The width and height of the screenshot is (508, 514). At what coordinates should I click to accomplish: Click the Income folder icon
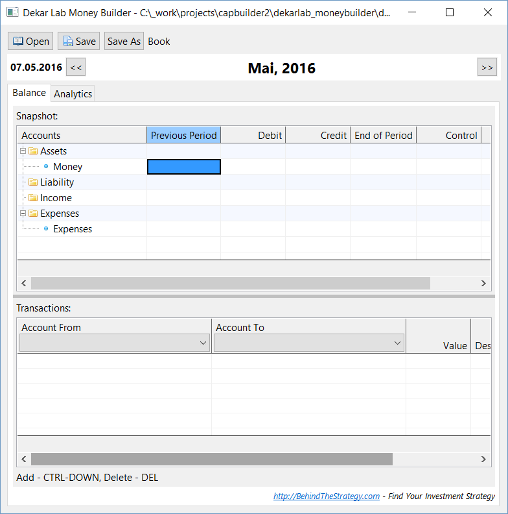click(33, 198)
